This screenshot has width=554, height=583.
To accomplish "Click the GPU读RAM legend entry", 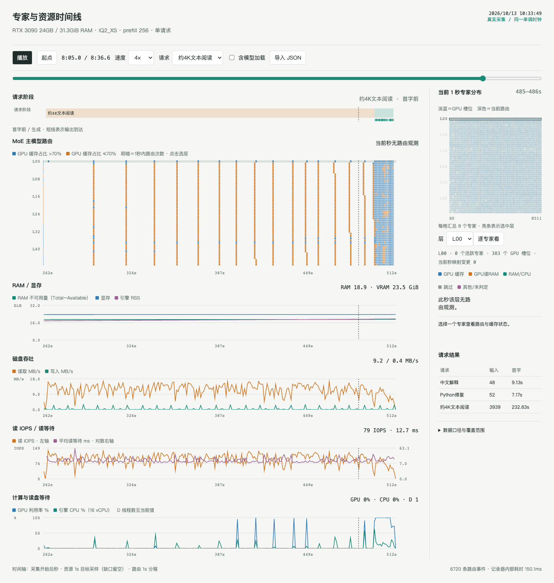I will click(484, 274).
